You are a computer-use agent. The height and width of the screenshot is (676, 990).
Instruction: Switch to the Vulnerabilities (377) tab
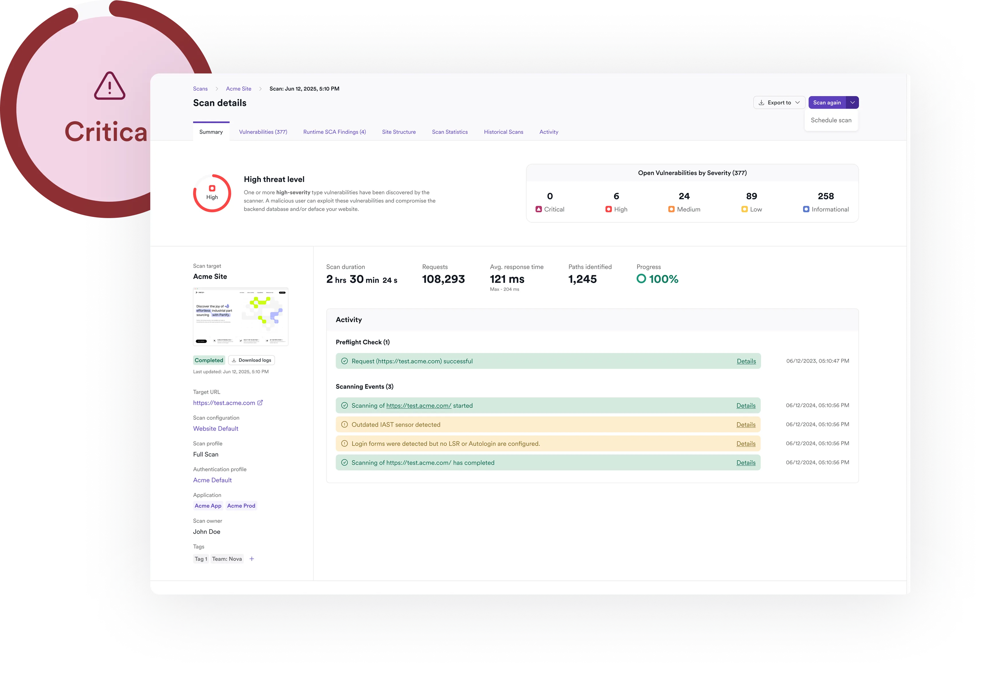point(263,132)
